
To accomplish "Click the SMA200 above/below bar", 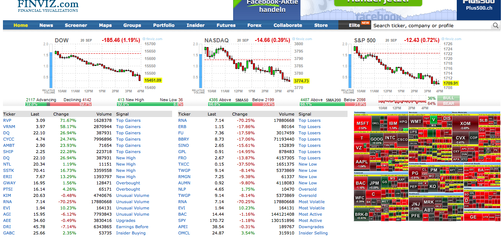I will click(x=333, y=105).
